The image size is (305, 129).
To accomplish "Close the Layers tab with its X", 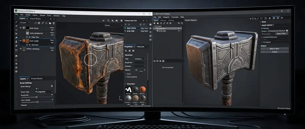I will click(x=27, y=19).
